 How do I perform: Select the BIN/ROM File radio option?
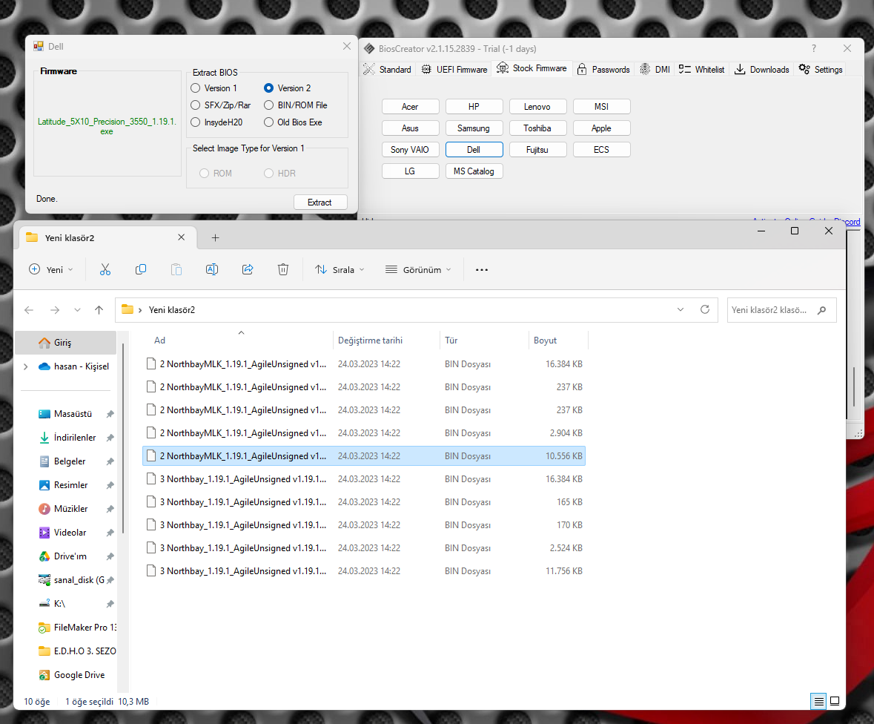[269, 105]
